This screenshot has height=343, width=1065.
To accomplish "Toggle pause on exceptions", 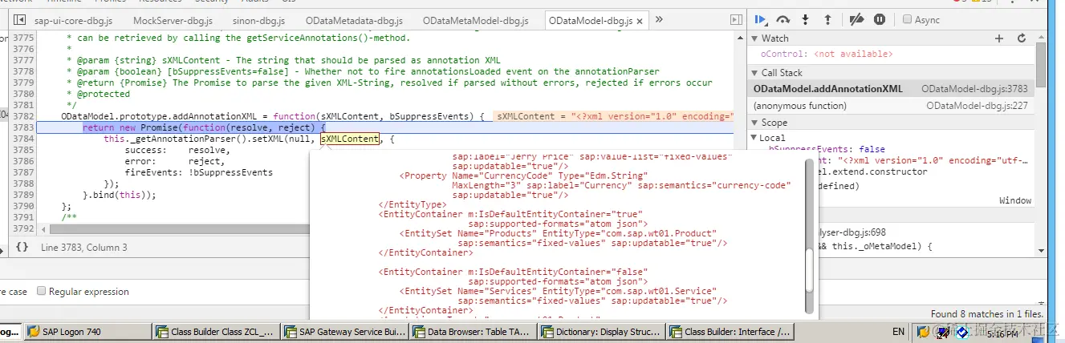I will click(x=880, y=19).
